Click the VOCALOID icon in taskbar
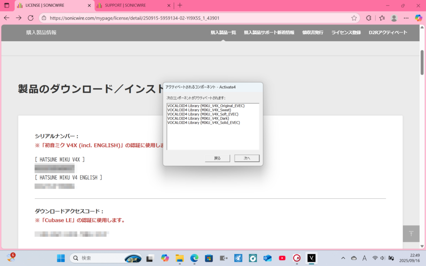The height and width of the screenshot is (266, 426). (311, 258)
